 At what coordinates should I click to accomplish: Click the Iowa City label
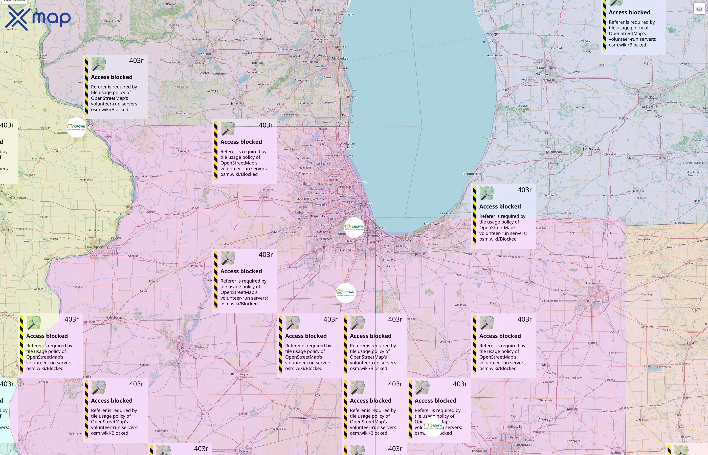click(7, 230)
